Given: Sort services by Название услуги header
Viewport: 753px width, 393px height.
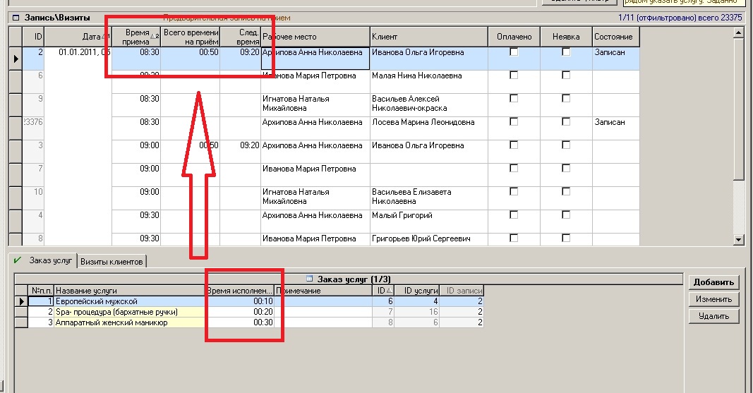Looking at the screenshot, I should (129, 291).
